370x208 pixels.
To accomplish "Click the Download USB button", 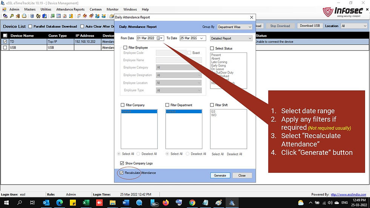I will pyautogui.click(x=310, y=26).
